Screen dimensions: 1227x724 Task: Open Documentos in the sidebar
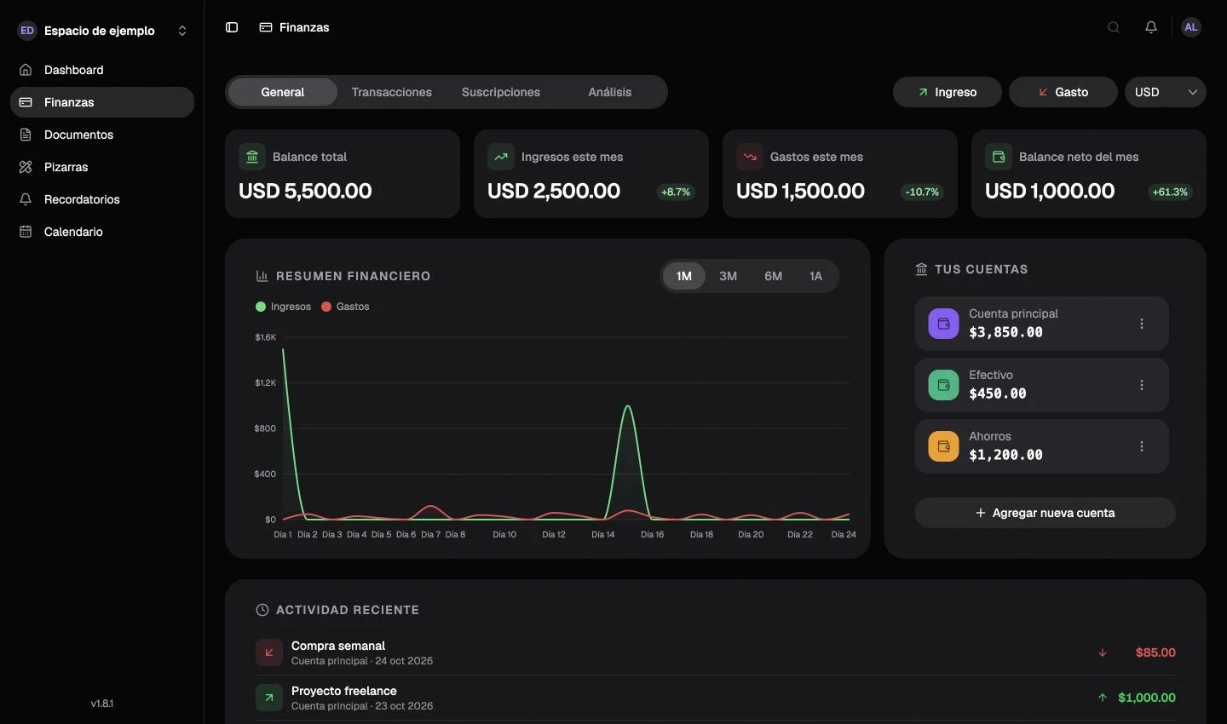102,135
